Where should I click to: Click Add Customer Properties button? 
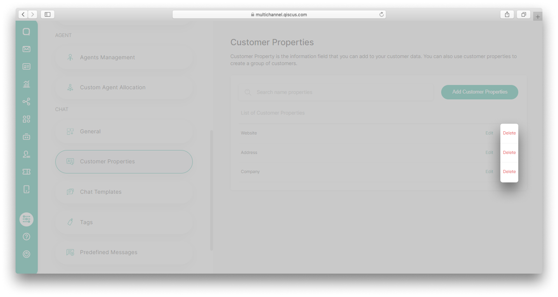pyautogui.click(x=480, y=92)
